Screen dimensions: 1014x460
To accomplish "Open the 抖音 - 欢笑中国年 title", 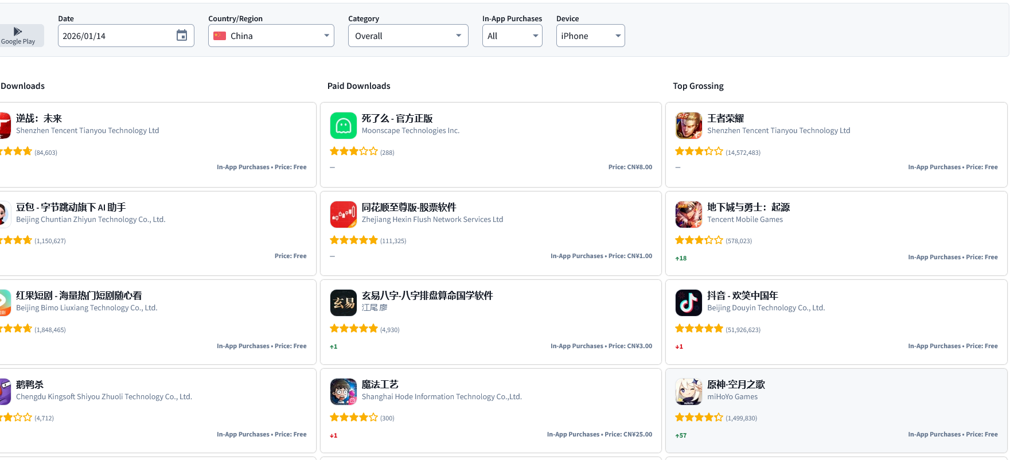I will click(x=743, y=296).
